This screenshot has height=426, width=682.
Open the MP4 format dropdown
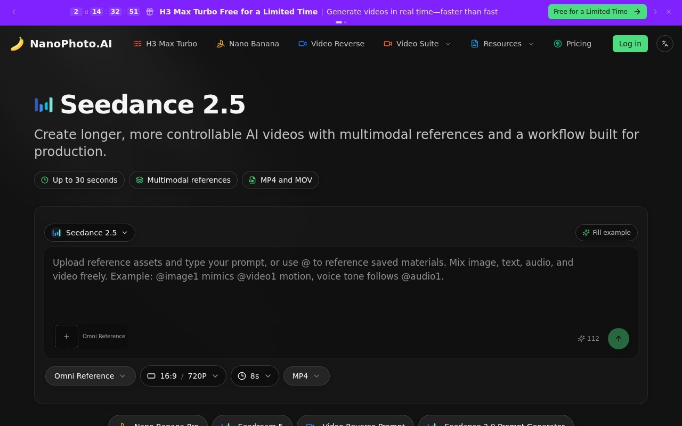[x=306, y=376]
